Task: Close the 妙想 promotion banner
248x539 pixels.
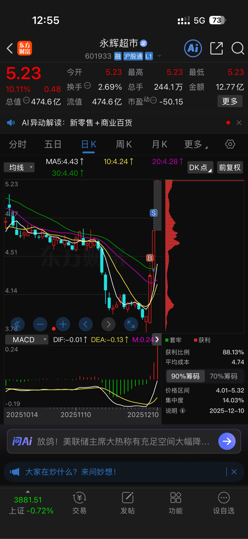Action: click(x=234, y=472)
